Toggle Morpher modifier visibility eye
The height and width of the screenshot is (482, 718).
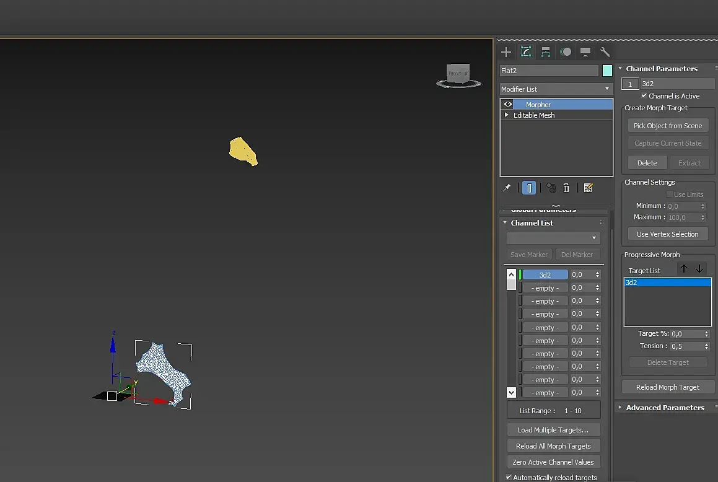(508, 104)
